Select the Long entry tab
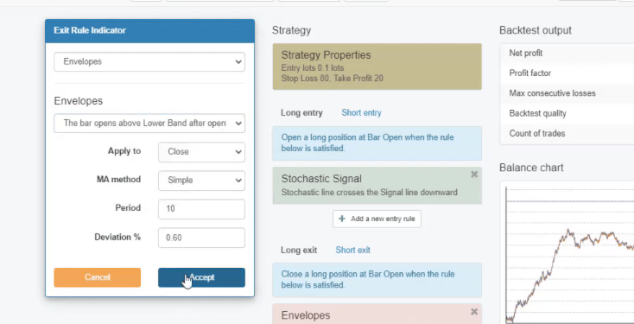This screenshot has height=324, width=634. point(301,113)
